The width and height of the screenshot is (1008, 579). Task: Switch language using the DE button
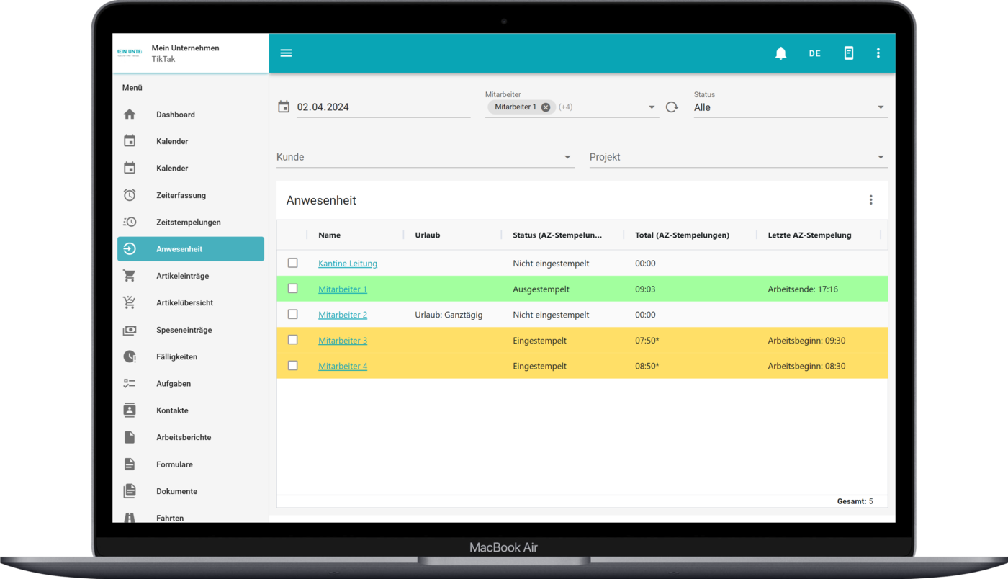pos(814,53)
